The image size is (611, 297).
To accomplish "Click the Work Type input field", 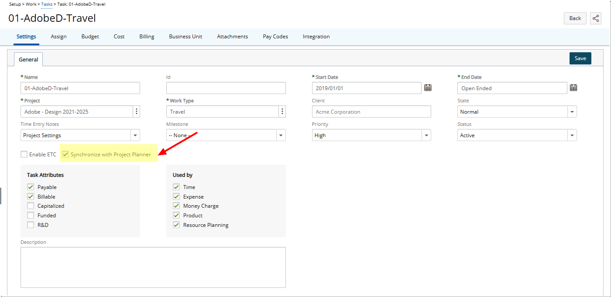I will click(x=223, y=111).
